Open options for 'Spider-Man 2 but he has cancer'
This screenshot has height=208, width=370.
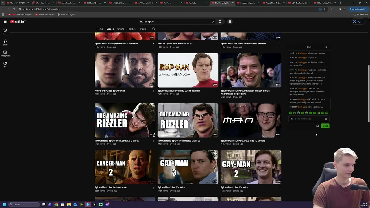tap(154, 188)
